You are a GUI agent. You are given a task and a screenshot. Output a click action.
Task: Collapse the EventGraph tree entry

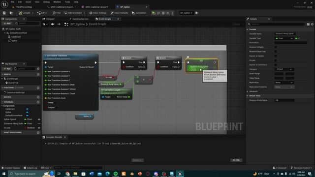click(x=2, y=79)
